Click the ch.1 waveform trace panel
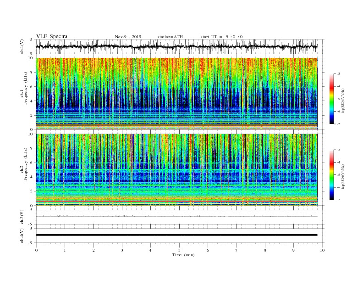The width and height of the screenshot is (363, 281). pyautogui.click(x=180, y=46)
